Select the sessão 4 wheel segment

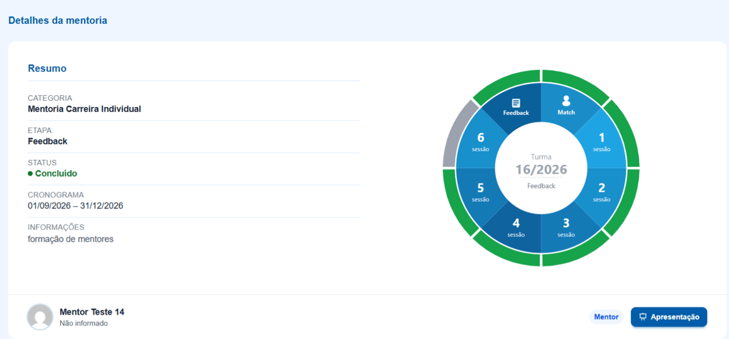pyautogui.click(x=516, y=228)
